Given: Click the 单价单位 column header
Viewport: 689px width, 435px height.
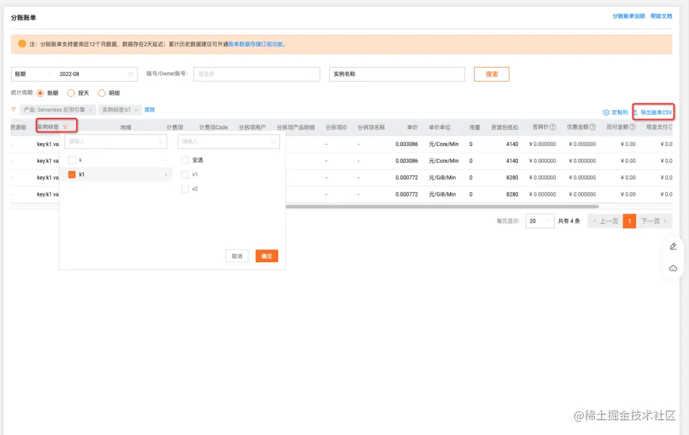Looking at the screenshot, I should pos(440,128).
